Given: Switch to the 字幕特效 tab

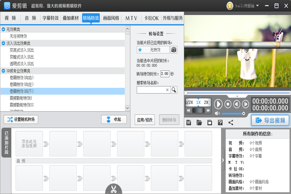Looking at the screenshot, I should point(51,18).
